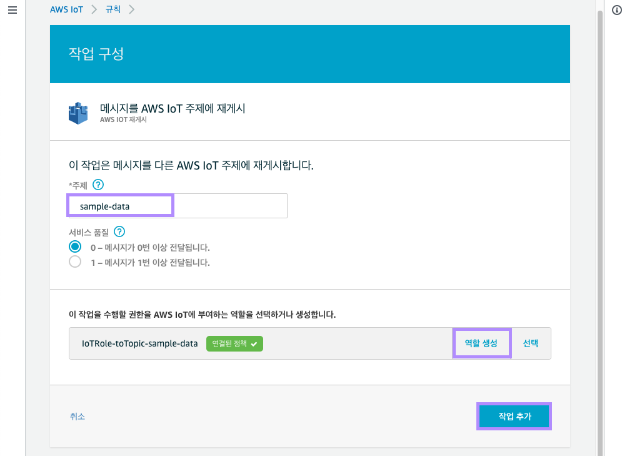
Task: Click the 역할 생성 button
Action: pos(481,343)
